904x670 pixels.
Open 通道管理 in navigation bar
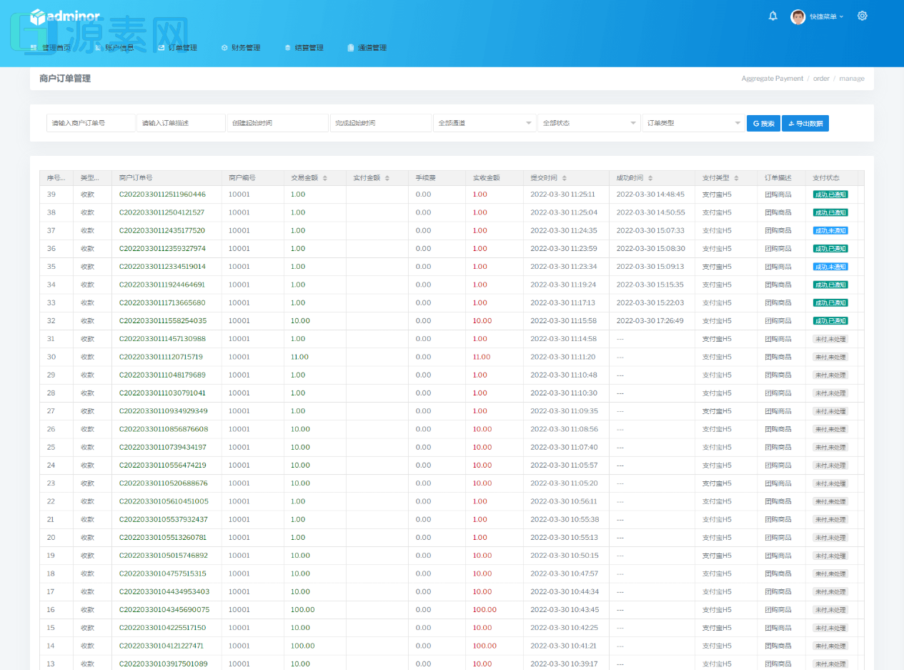pyautogui.click(x=367, y=48)
